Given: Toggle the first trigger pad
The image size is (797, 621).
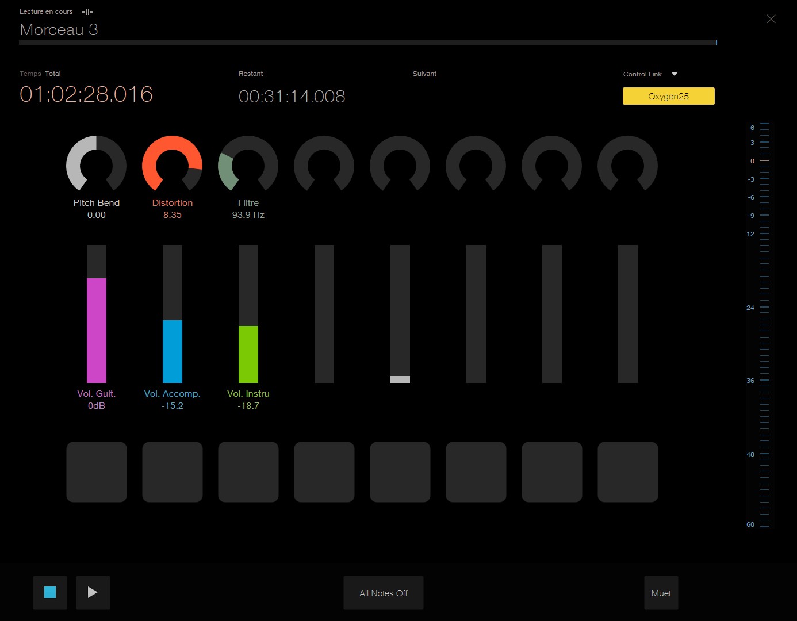Looking at the screenshot, I should 97,472.
